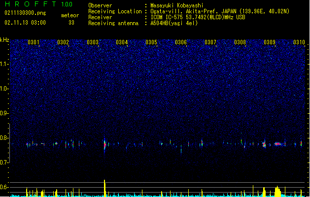
Task: Click time marker 0310
Action: 299,42
